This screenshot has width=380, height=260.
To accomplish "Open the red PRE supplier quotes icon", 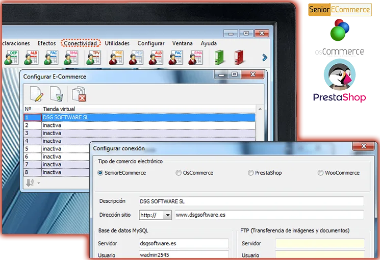I will [116, 58].
